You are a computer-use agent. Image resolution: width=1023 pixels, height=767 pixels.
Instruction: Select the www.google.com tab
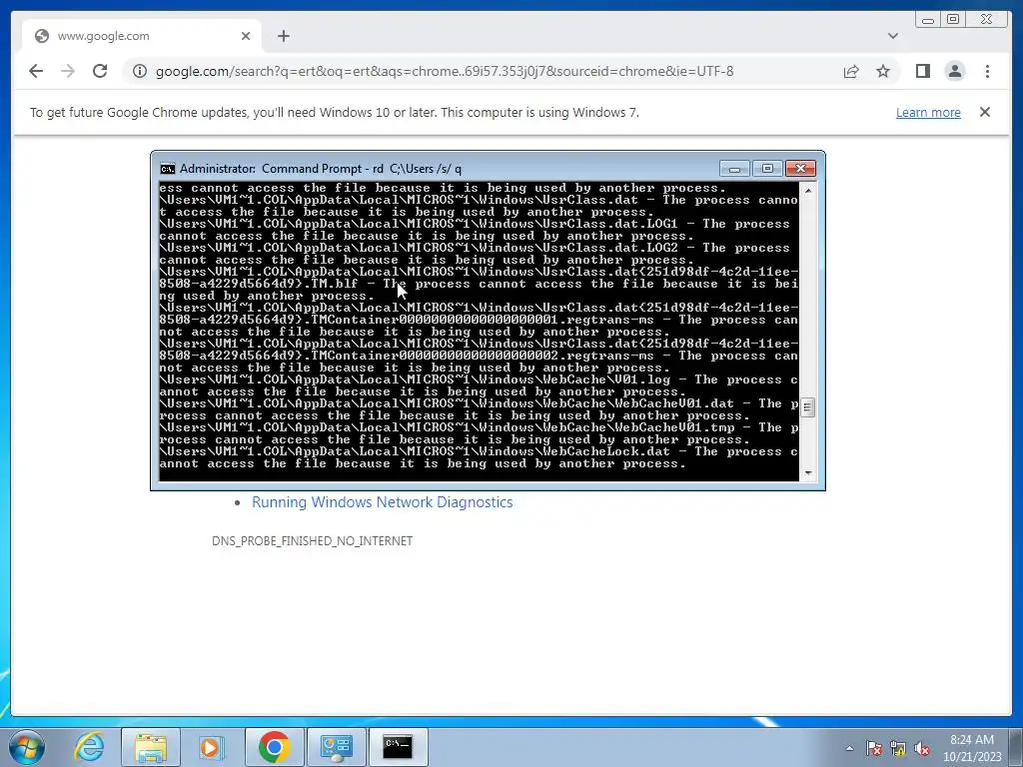(x=142, y=36)
